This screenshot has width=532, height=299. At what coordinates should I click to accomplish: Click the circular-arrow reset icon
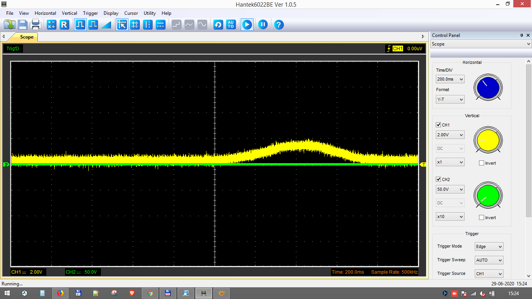click(x=218, y=25)
